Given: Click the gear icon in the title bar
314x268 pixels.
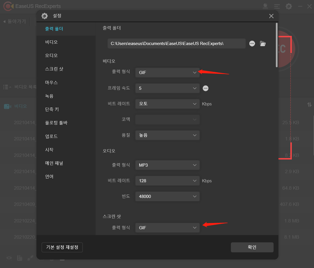Looking at the screenshot, I should coord(289,6).
